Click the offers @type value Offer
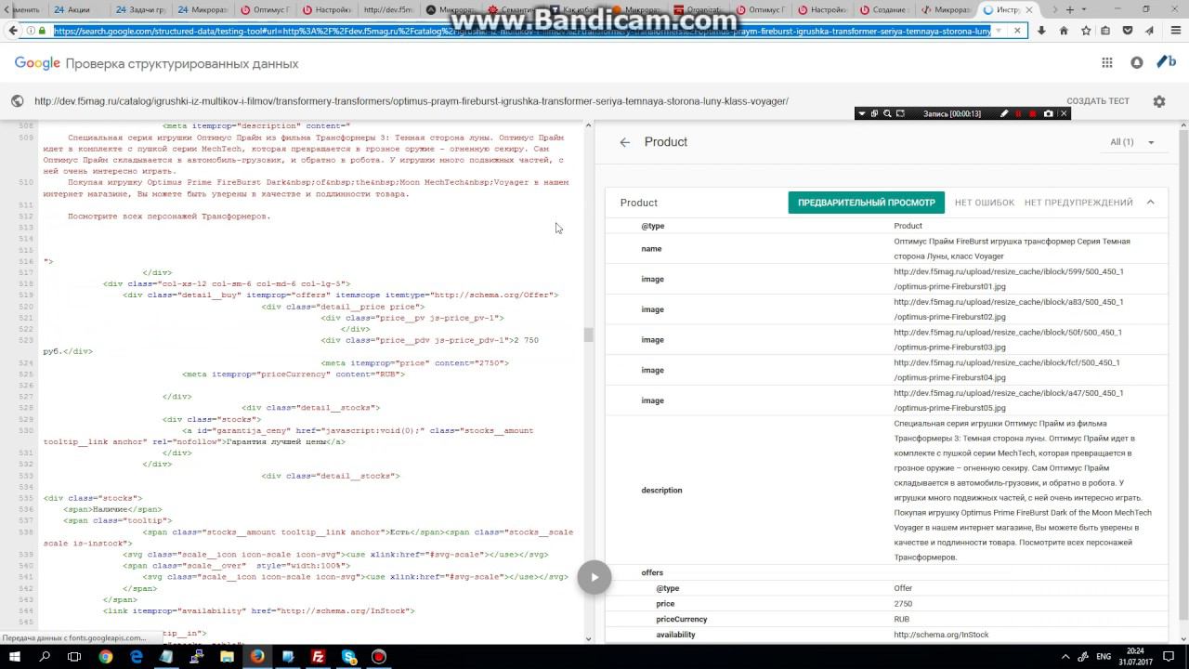Screen dimensions: 1189x669 [903, 588]
